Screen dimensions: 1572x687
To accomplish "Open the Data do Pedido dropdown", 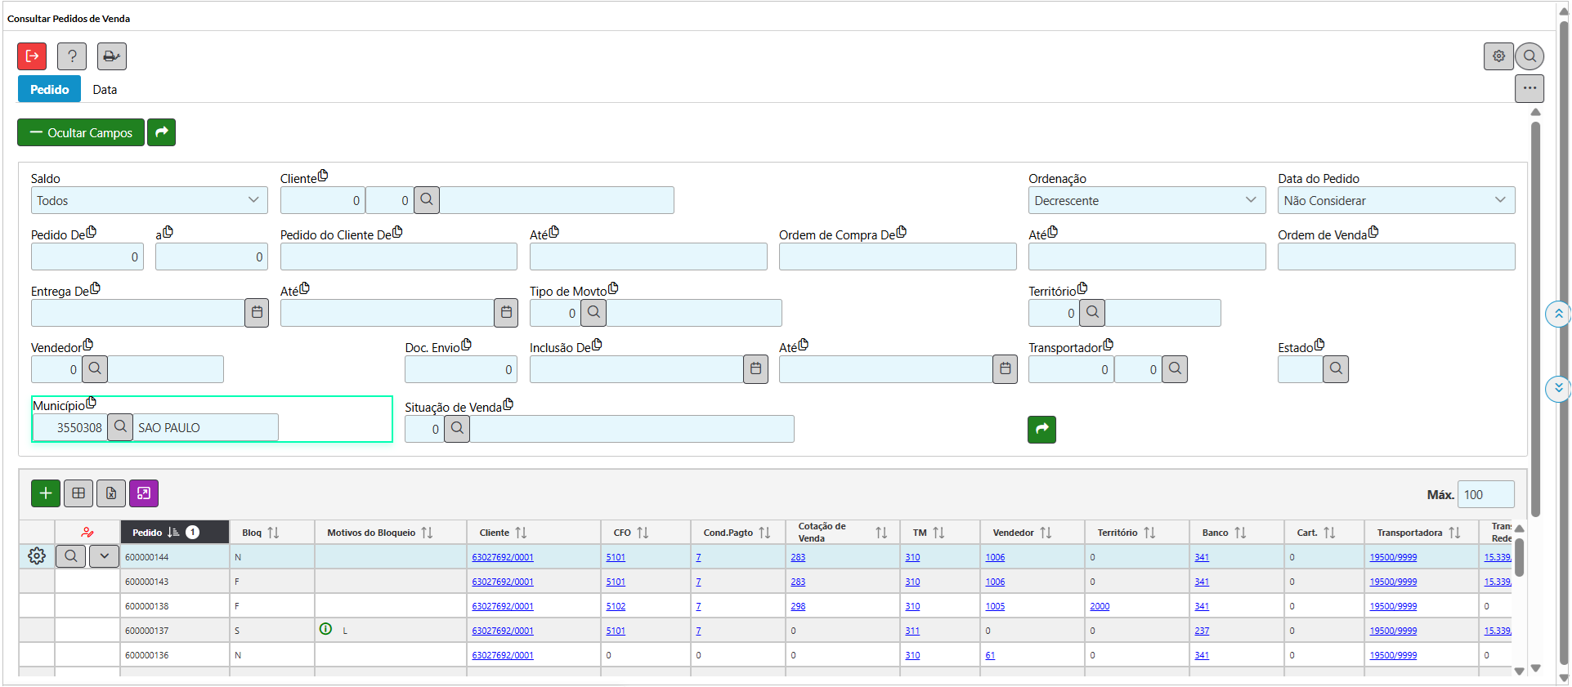I will click(1395, 201).
